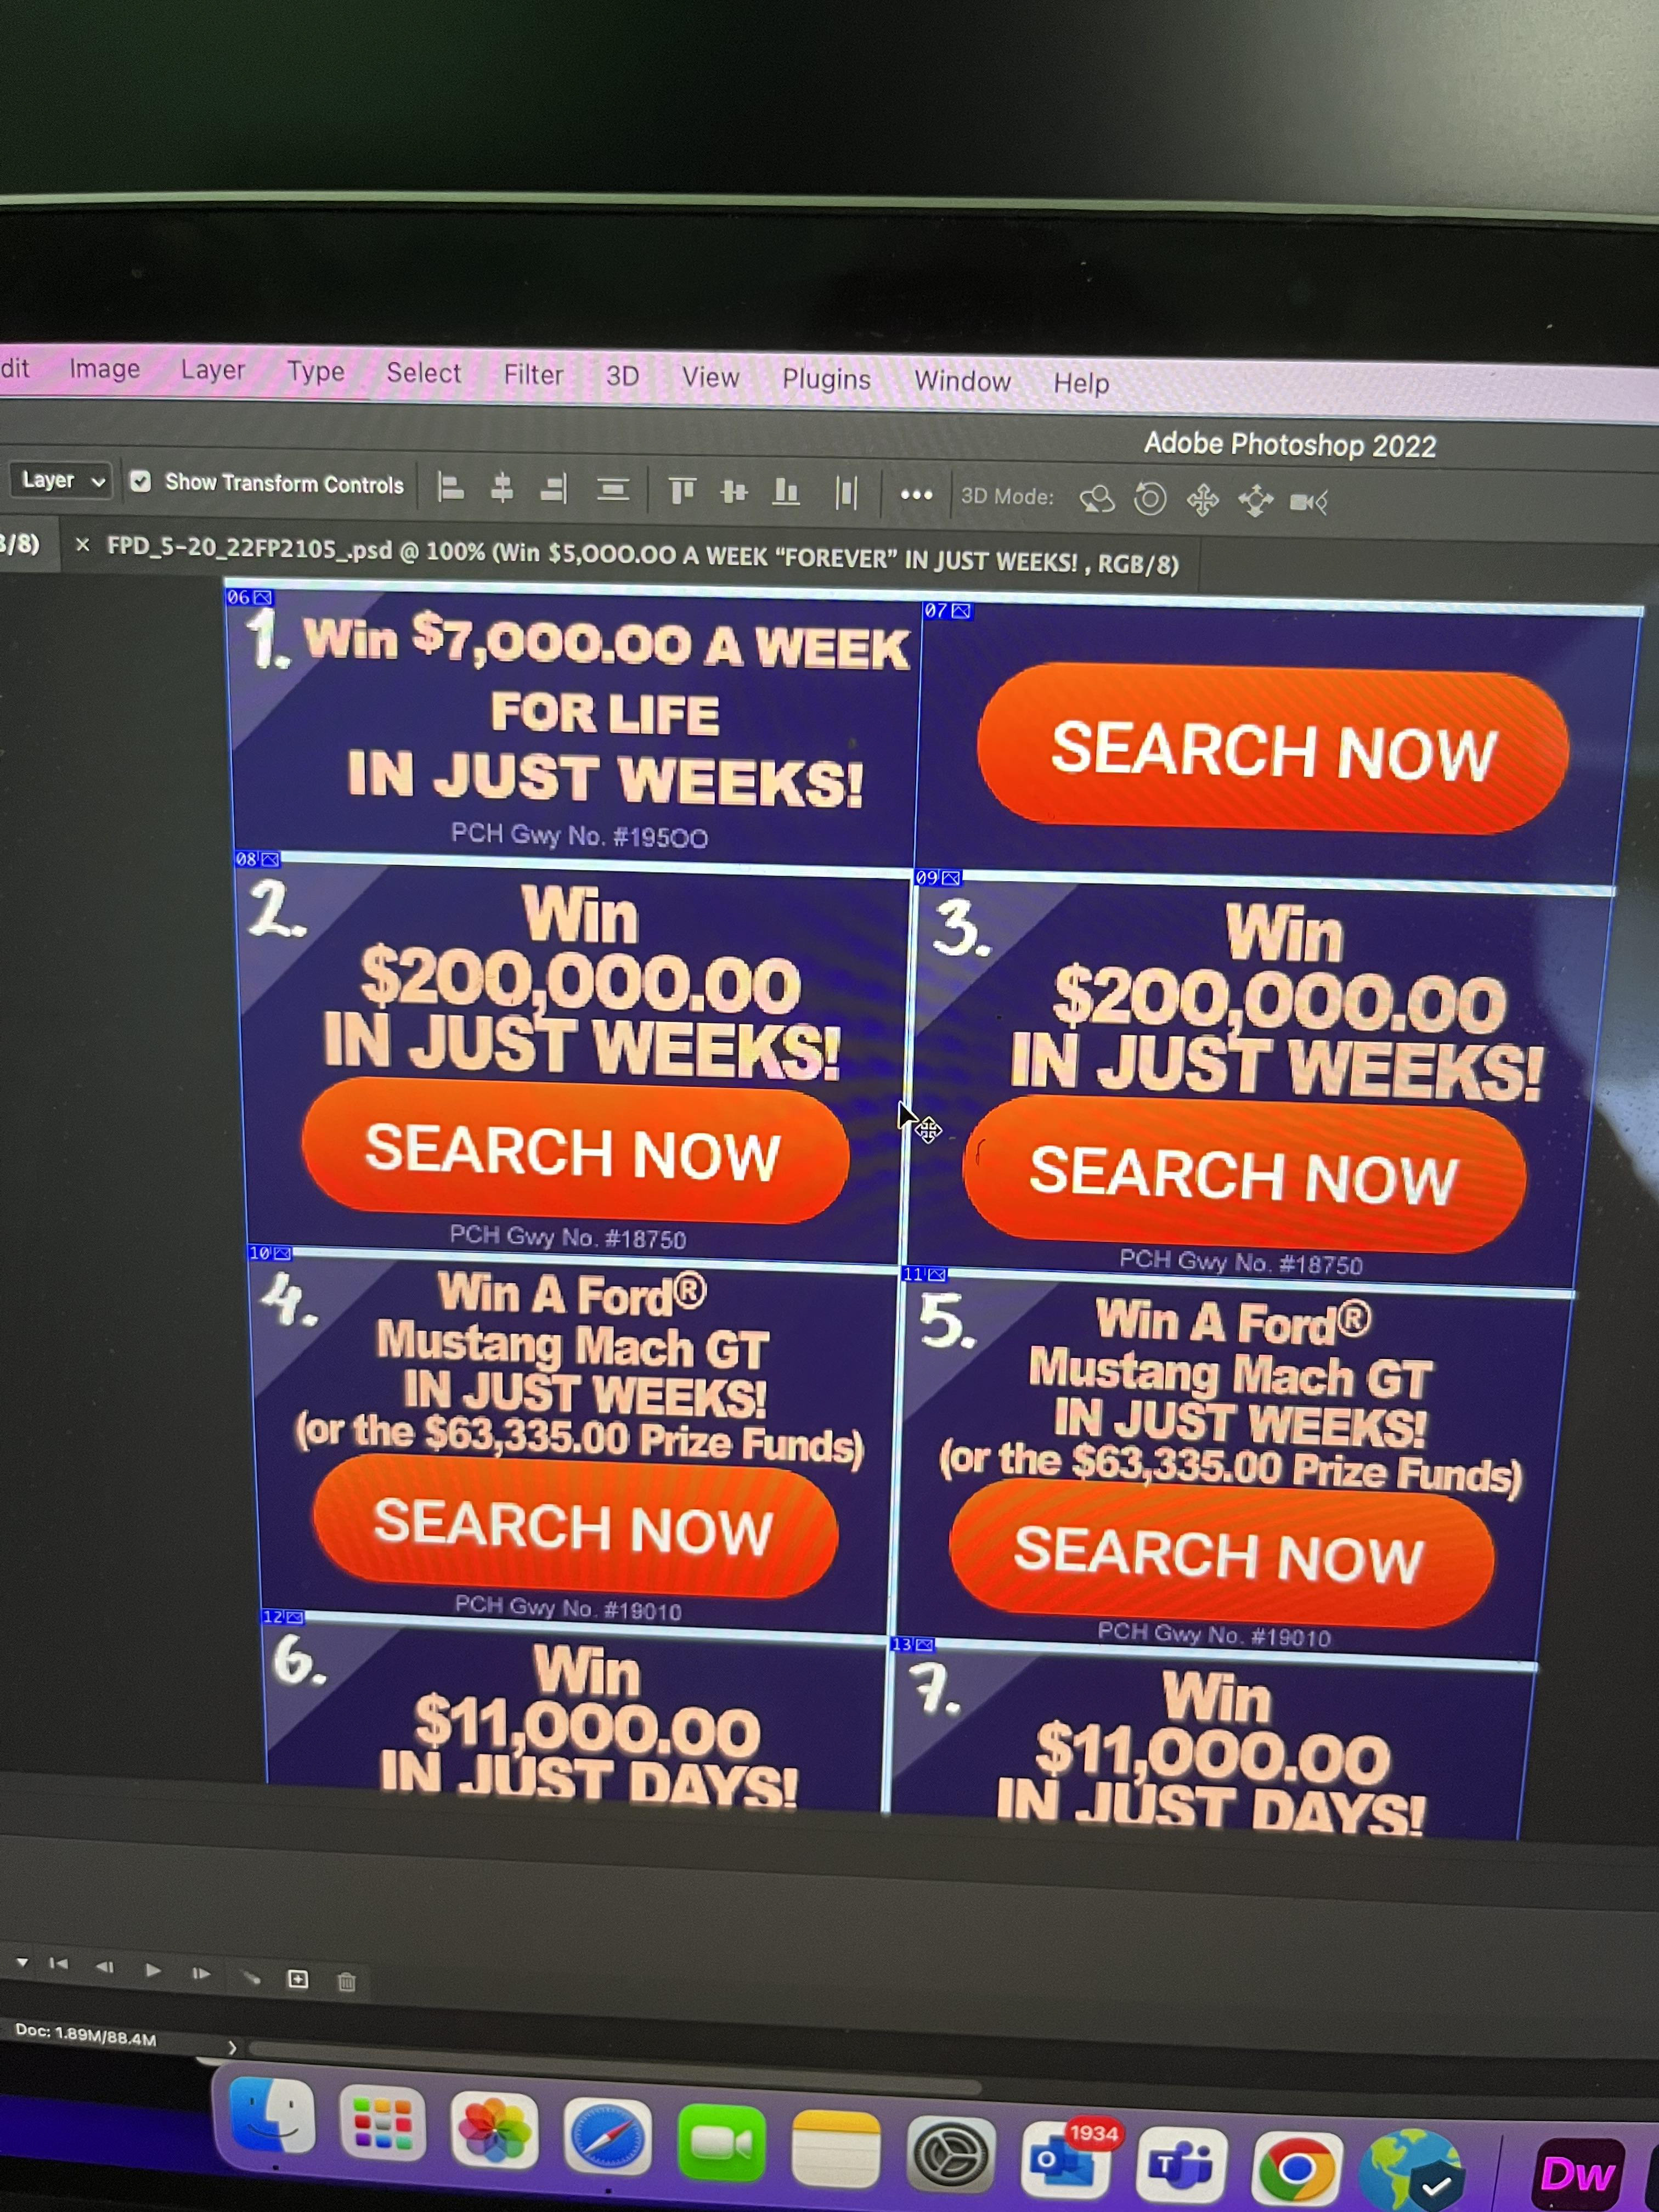1659x2212 pixels.
Task: Select 3D zoom video camera icon
Action: coord(1308,501)
